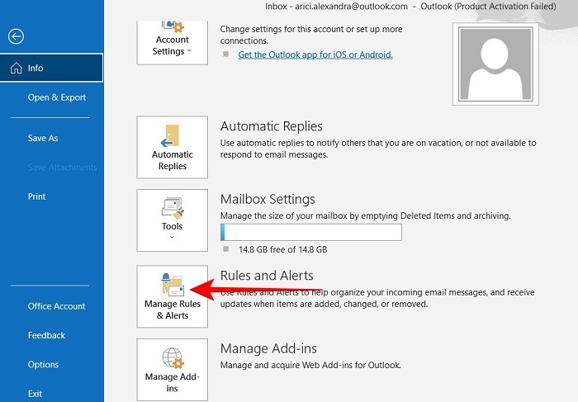Click the Automatic Replies door icon
This screenshot has height=402, width=578.
tap(171, 135)
